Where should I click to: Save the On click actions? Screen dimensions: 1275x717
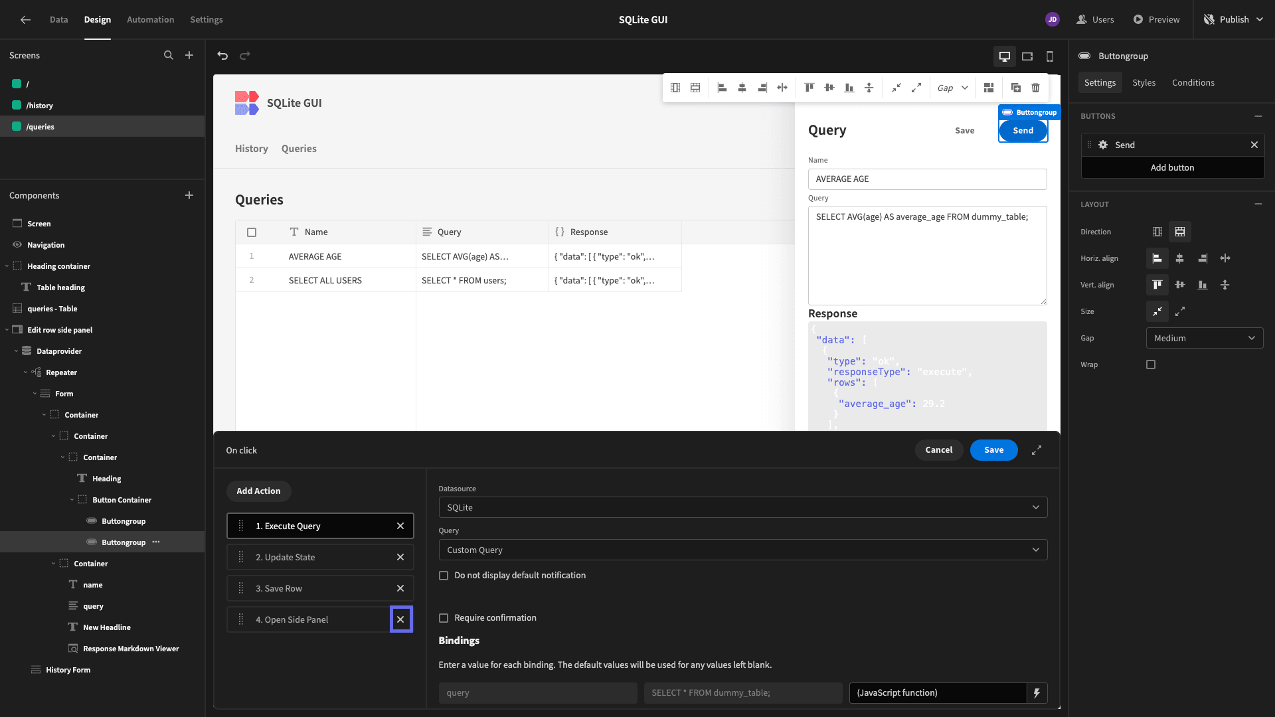tap(993, 450)
